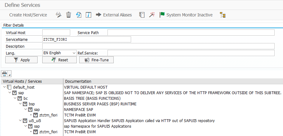Click the Fine-Tune button

(96, 60)
